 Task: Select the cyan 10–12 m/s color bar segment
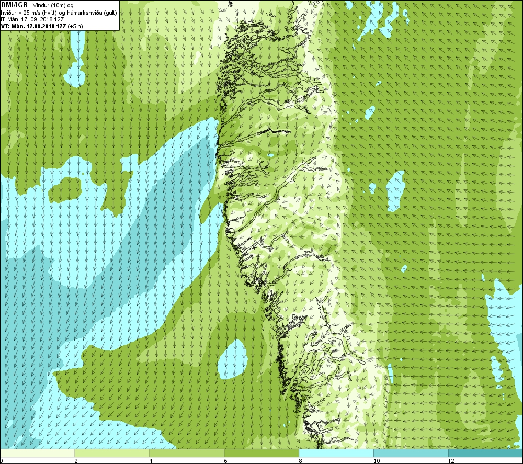(411, 454)
